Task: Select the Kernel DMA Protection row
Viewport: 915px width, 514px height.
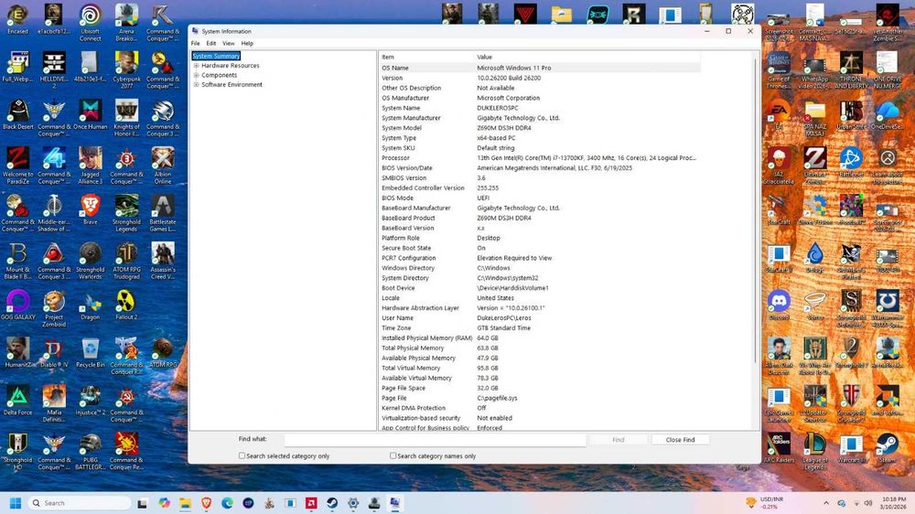Action: click(x=540, y=408)
